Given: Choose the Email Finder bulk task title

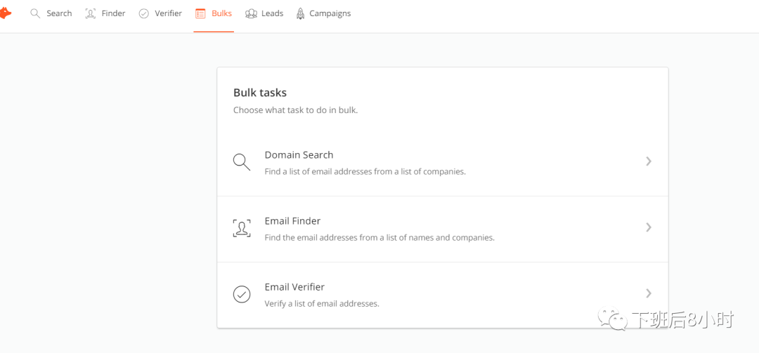Looking at the screenshot, I should 292,221.
